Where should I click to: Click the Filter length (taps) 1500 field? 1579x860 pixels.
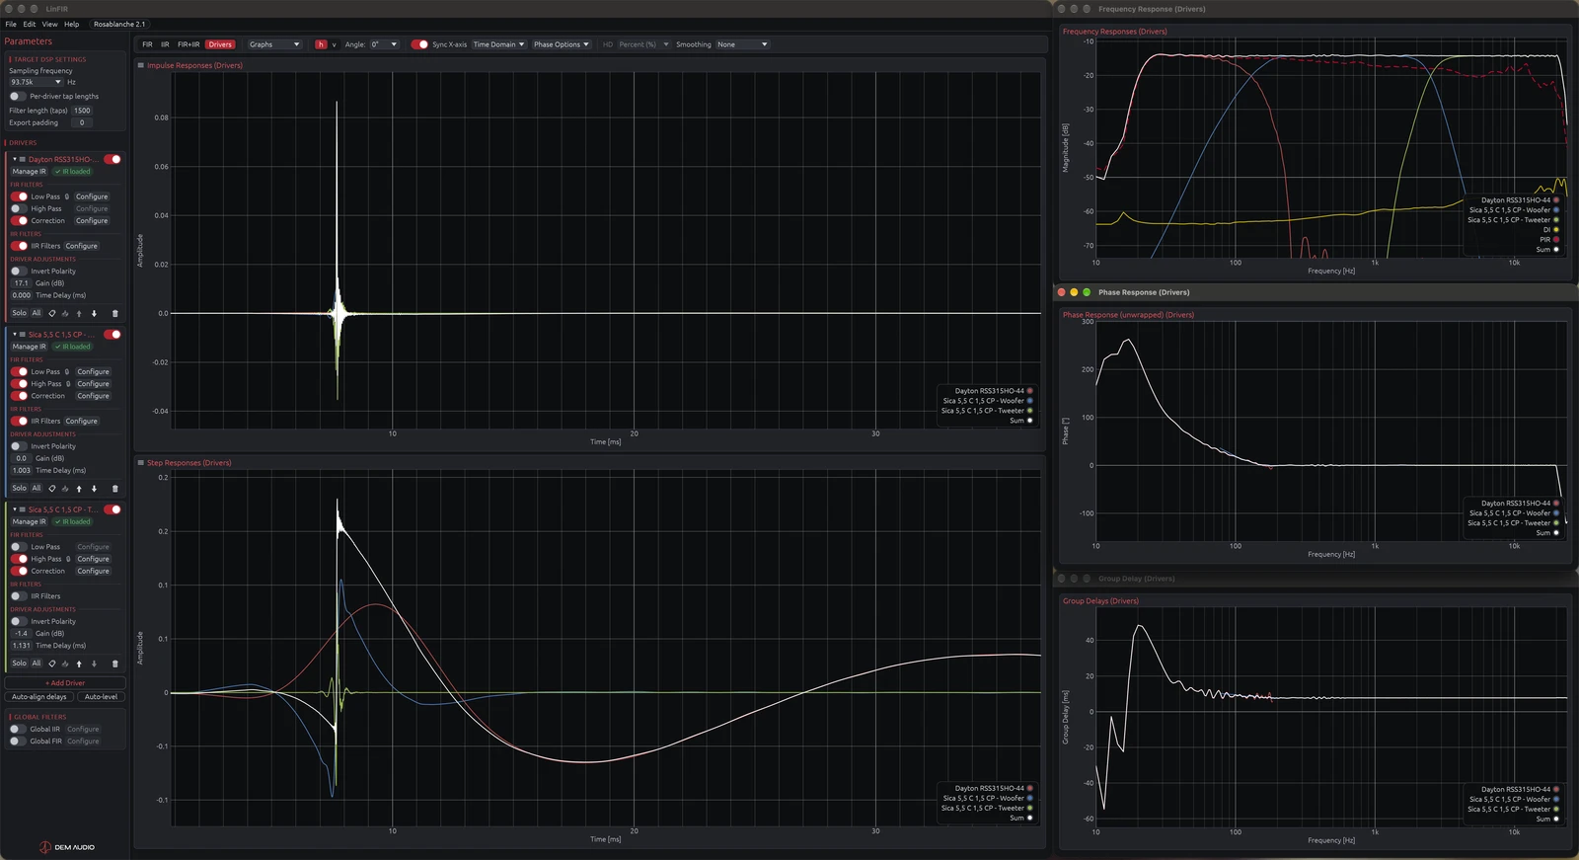pyautogui.click(x=82, y=111)
